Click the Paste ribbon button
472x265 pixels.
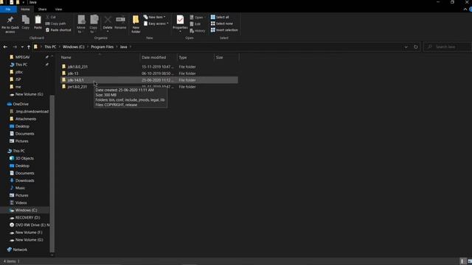pyautogui.click(x=38, y=23)
